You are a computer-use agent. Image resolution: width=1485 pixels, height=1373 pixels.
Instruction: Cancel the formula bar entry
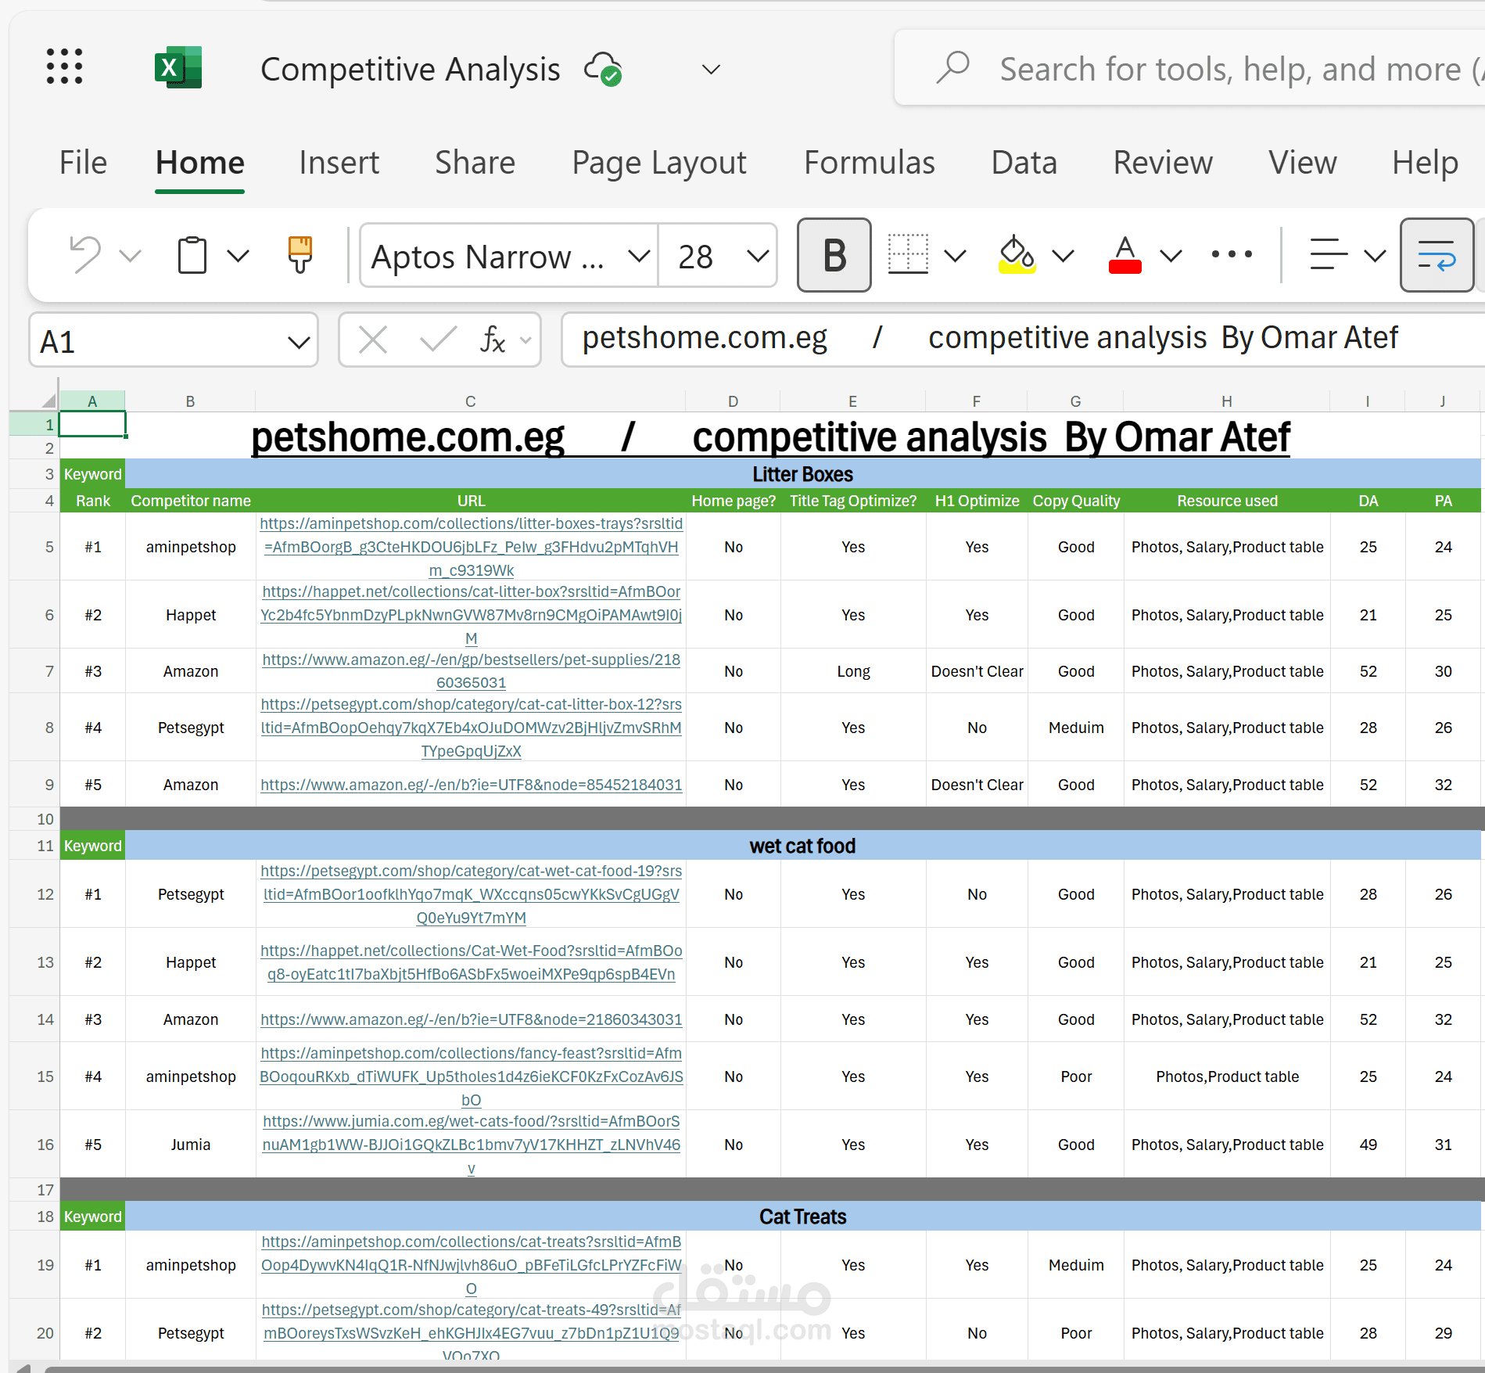click(x=372, y=340)
